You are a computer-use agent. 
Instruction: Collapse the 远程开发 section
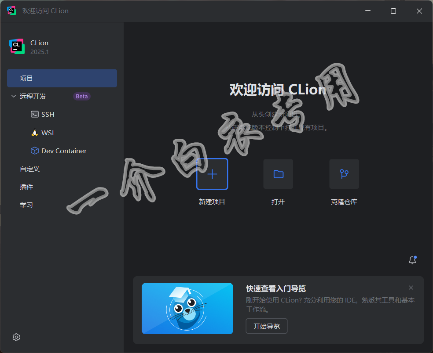coord(13,96)
